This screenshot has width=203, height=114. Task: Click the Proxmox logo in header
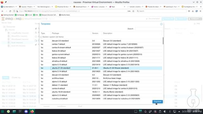13,19
